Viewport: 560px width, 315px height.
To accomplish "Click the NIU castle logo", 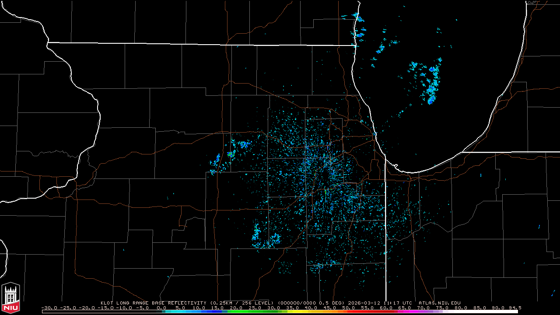I will (10, 298).
